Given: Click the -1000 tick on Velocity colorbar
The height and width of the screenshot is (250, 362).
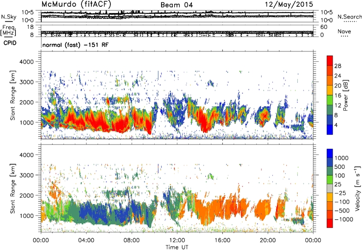Looking at the screenshot, I should click(x=343, y=219).
